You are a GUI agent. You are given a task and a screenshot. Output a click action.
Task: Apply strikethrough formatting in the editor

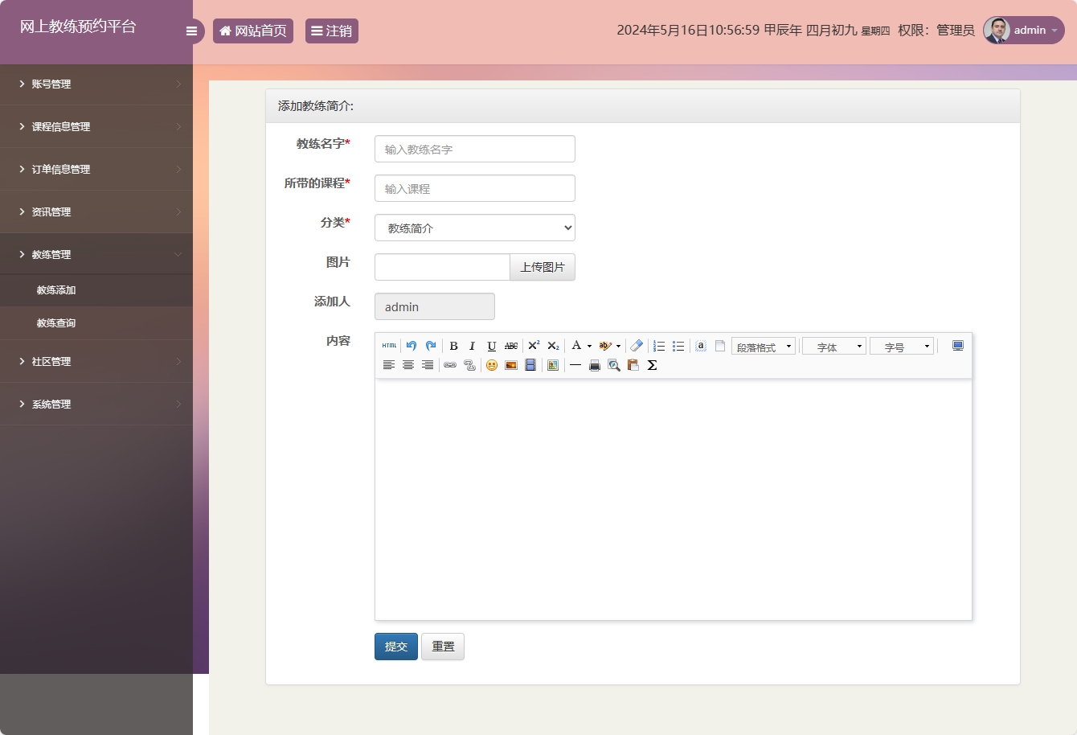click(x=510, y=346)
